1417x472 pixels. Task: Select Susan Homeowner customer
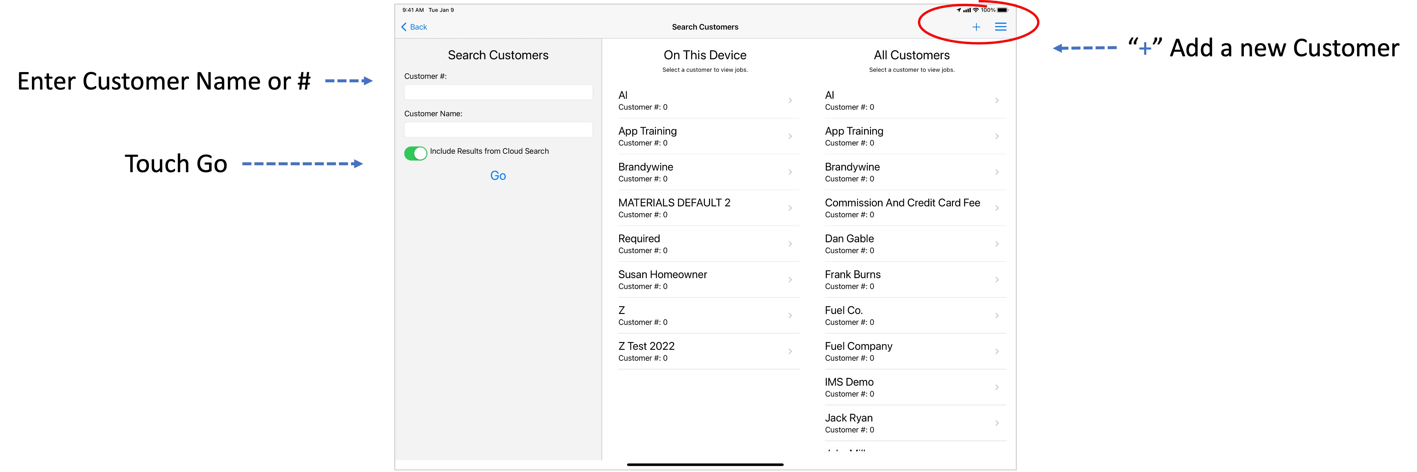tap(709, 279)
